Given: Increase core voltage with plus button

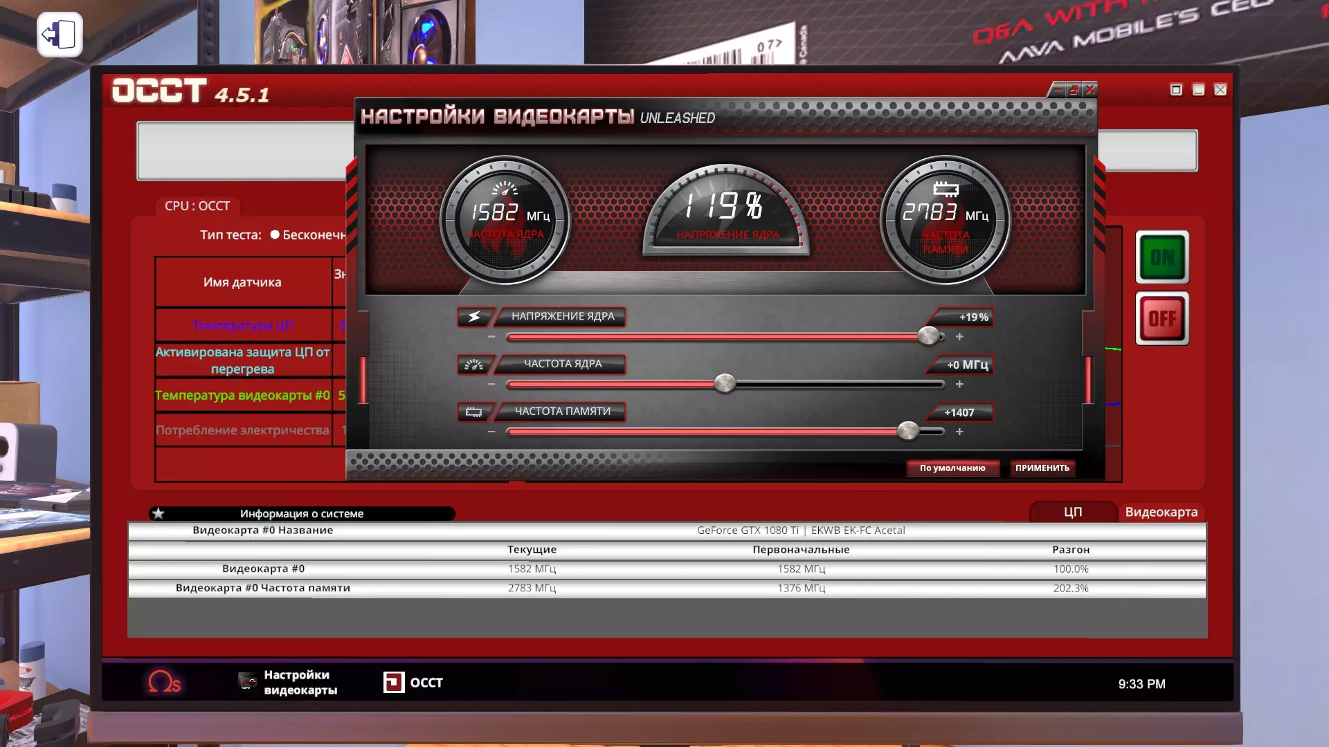Looking at the screenshot, I should pyautogui.click(x=959, y=337).
